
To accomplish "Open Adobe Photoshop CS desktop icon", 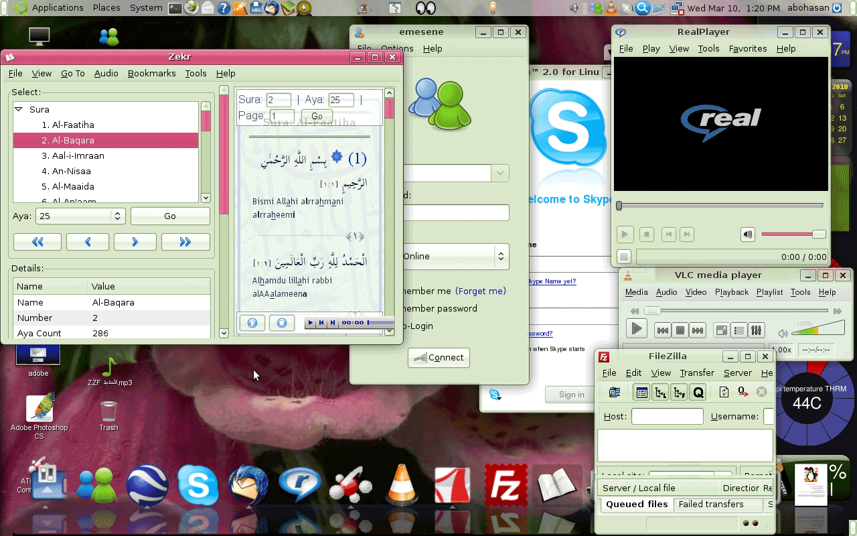I will click(39, 415).
